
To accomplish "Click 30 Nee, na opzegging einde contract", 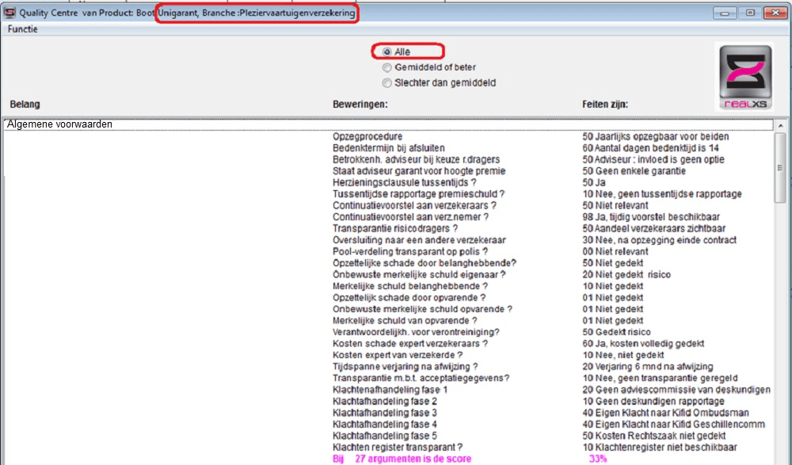I will 659,240.
